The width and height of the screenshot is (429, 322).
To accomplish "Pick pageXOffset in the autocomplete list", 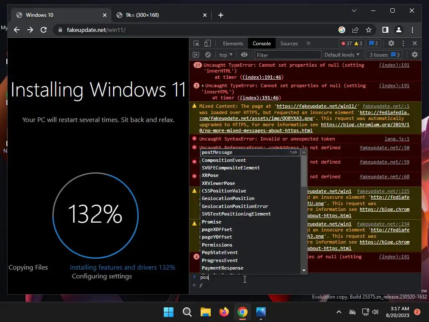I will [250, 229].
